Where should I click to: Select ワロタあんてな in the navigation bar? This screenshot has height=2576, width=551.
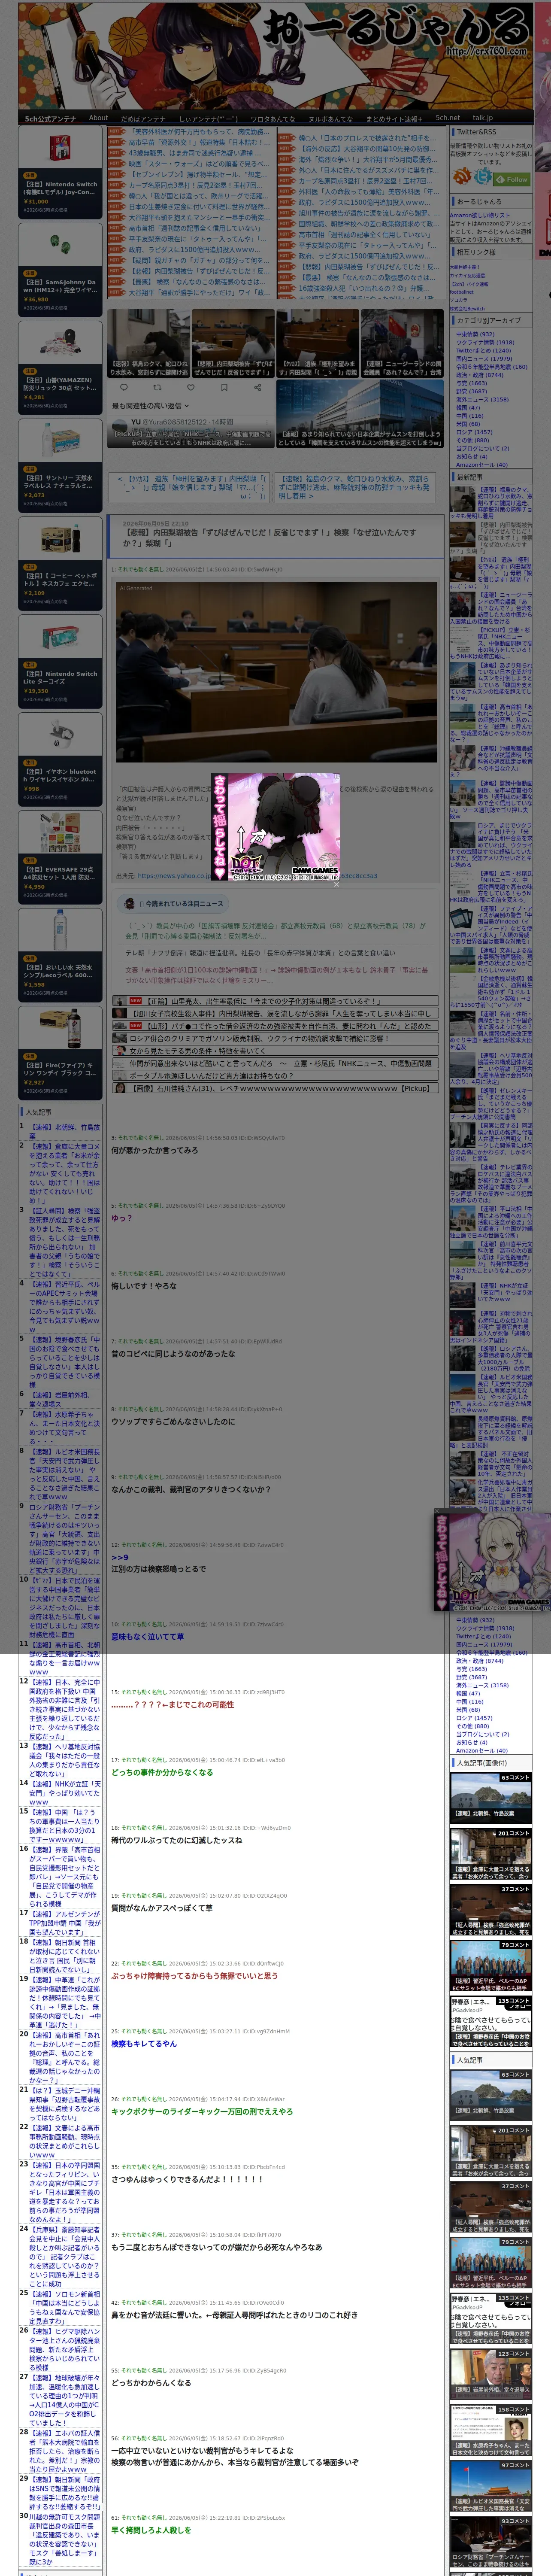273,118
